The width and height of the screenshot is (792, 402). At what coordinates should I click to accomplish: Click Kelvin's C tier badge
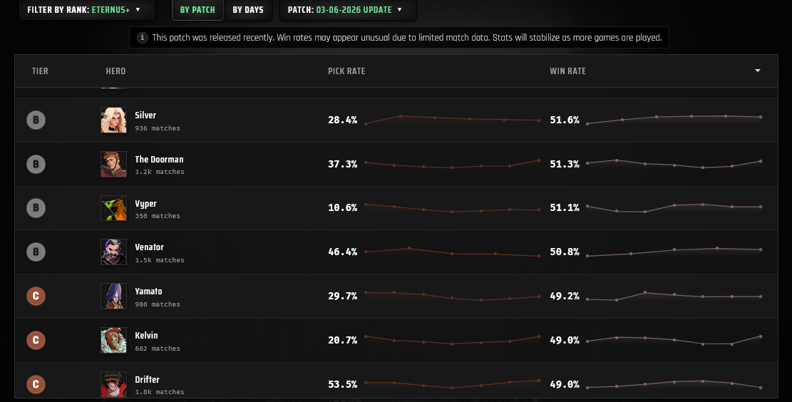click(x=36, y=341)
